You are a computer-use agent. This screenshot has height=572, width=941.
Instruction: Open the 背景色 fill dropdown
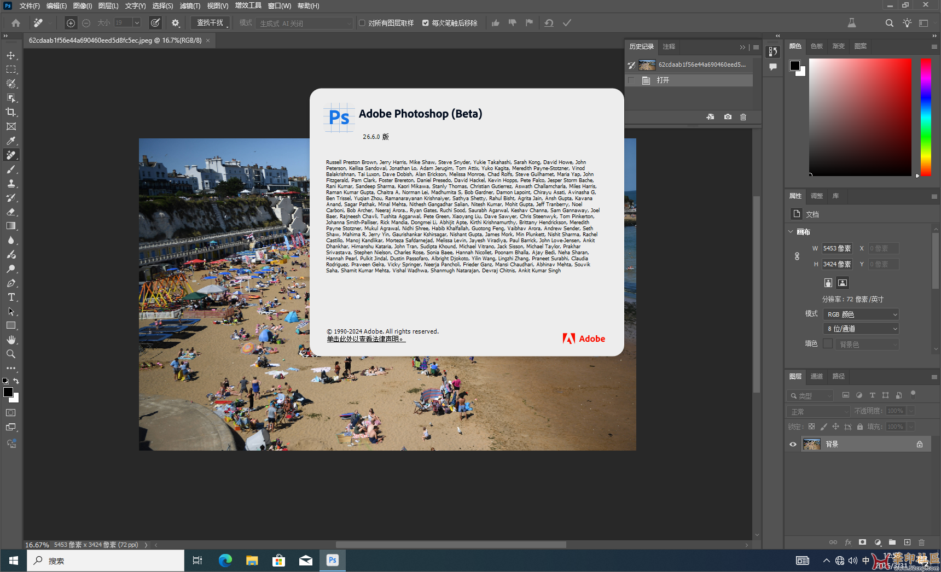tap(867, 345)
